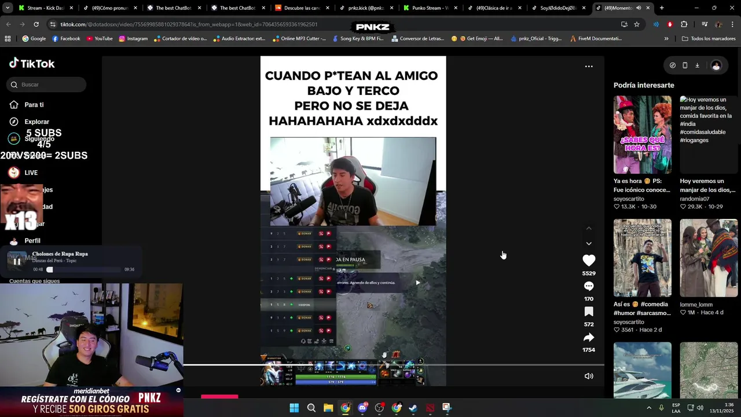Save the video with the bookmark icon

(x=589, y=312)
